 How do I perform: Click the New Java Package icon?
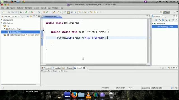pos(44,12)
